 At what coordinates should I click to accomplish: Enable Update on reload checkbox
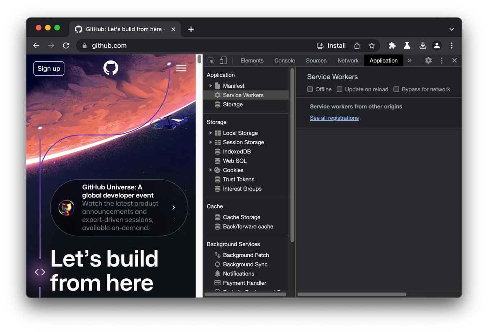(x=340, y=89)
